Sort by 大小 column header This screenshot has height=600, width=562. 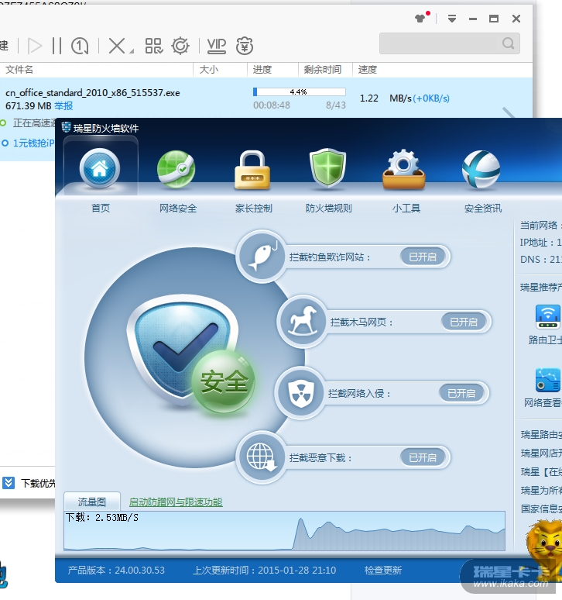click(x=208, y=70)
